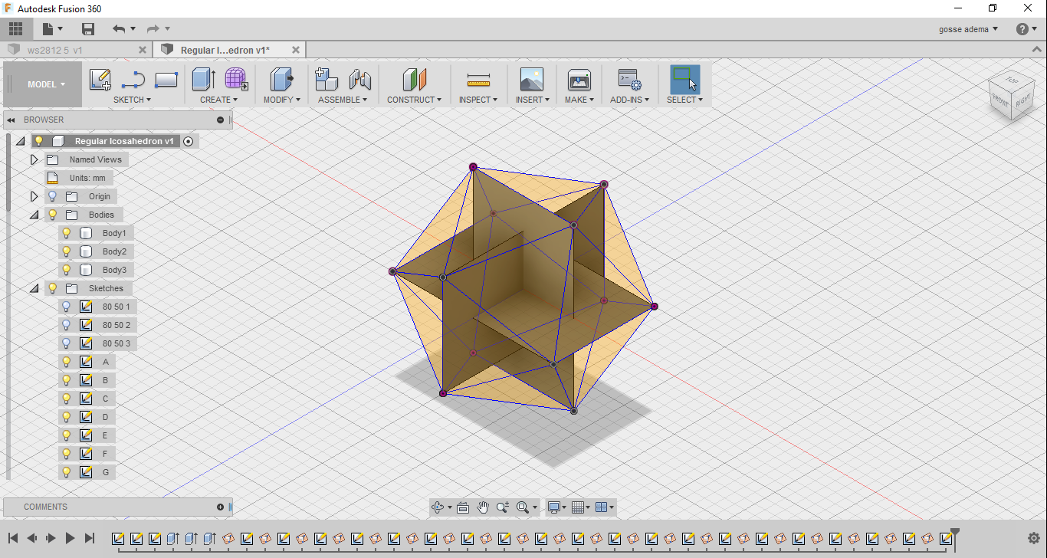
Task: Select the 2-Point Rectangle sketch tool
Action: (x=166, y=80)
